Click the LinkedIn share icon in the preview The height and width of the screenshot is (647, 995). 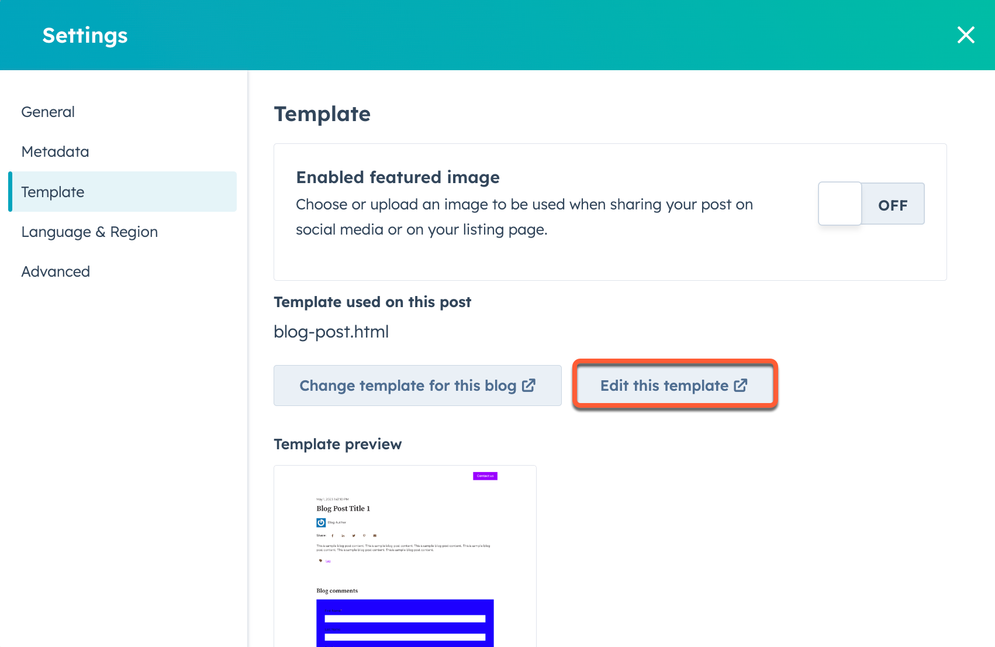(343, 535)
